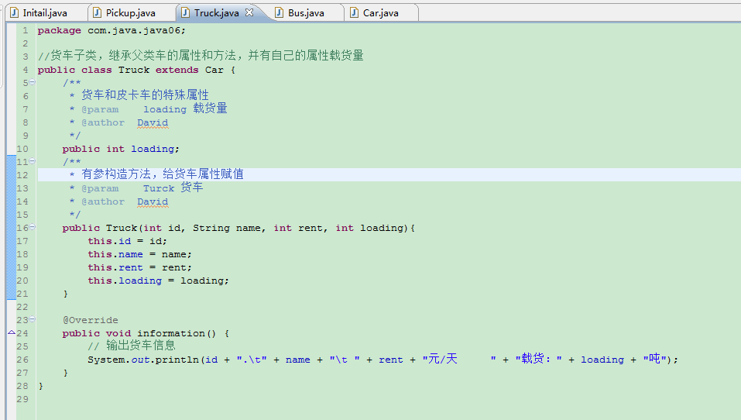
Task: Close the Truck.java tab
Action: click(x=249, y=12)
